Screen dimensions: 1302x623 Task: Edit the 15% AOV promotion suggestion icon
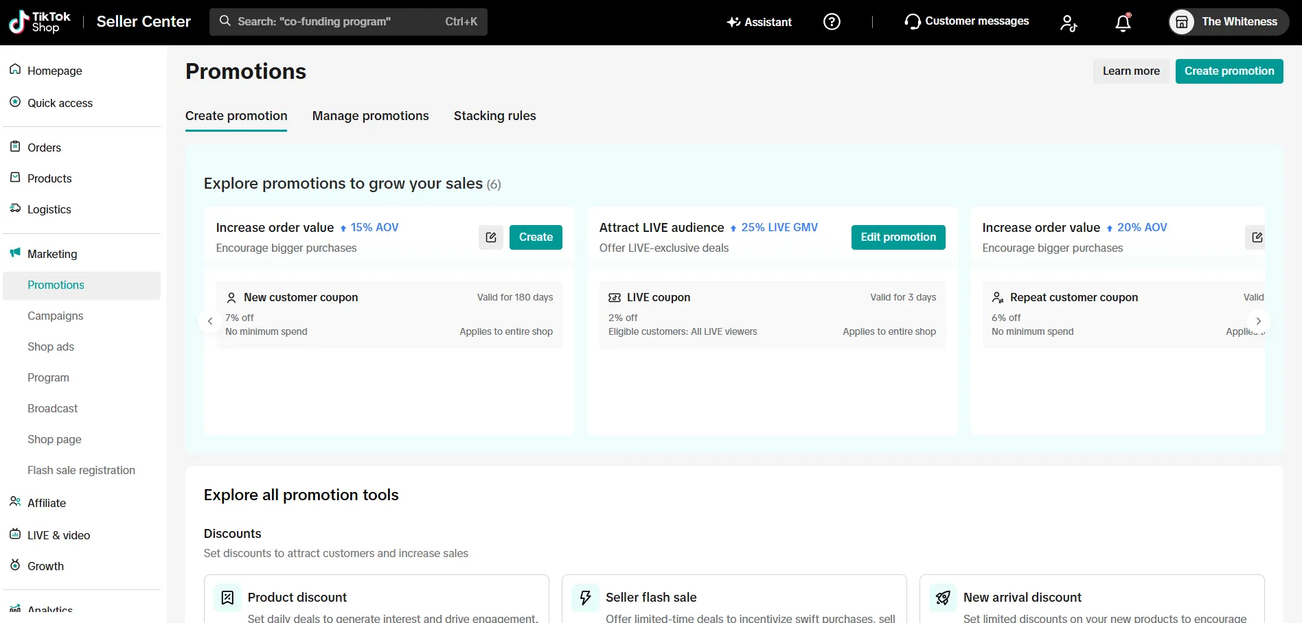tap(491, 237)
